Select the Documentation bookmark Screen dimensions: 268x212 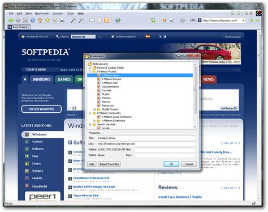(110, 87)
